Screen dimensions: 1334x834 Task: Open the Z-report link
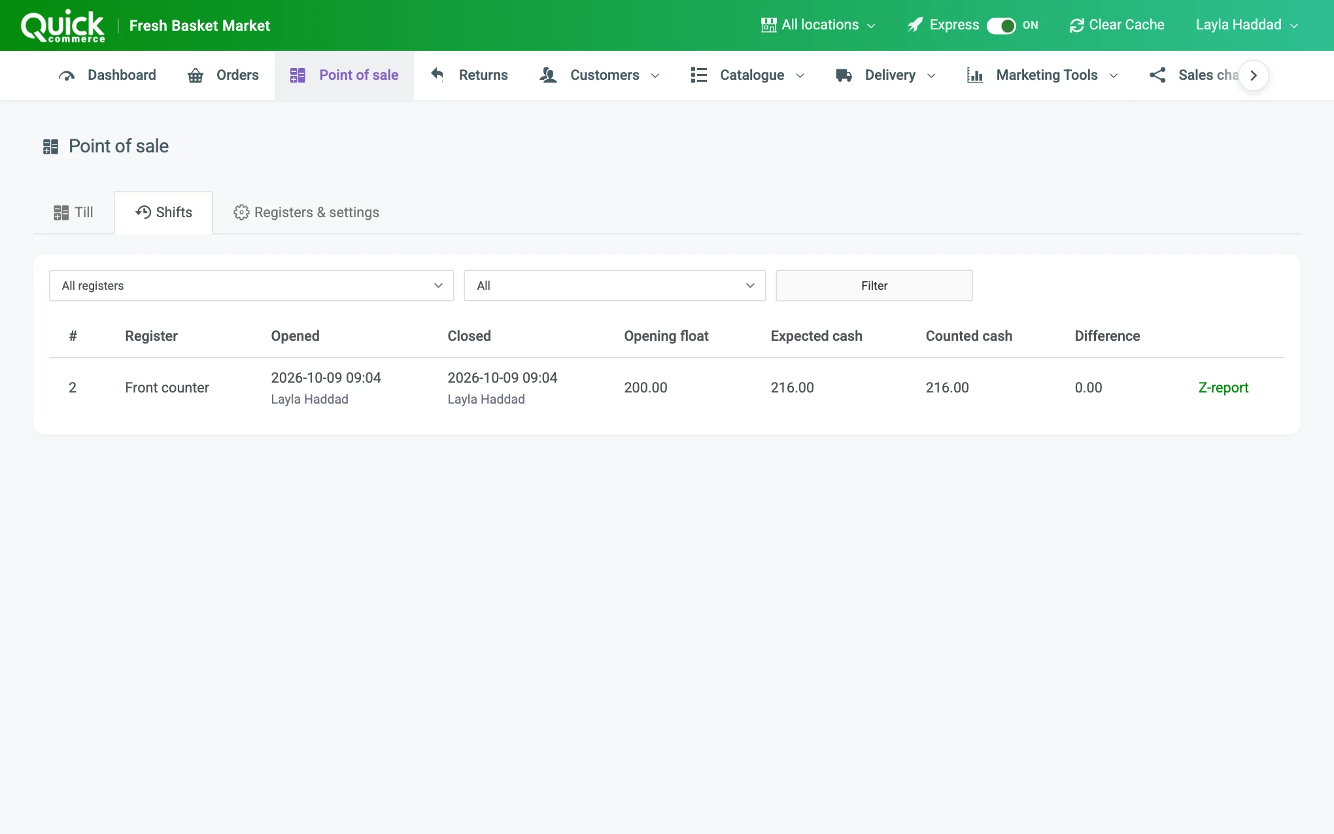click(1223, 388)
